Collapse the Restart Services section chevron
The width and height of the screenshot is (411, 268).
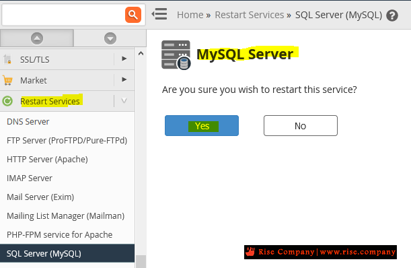124,101
